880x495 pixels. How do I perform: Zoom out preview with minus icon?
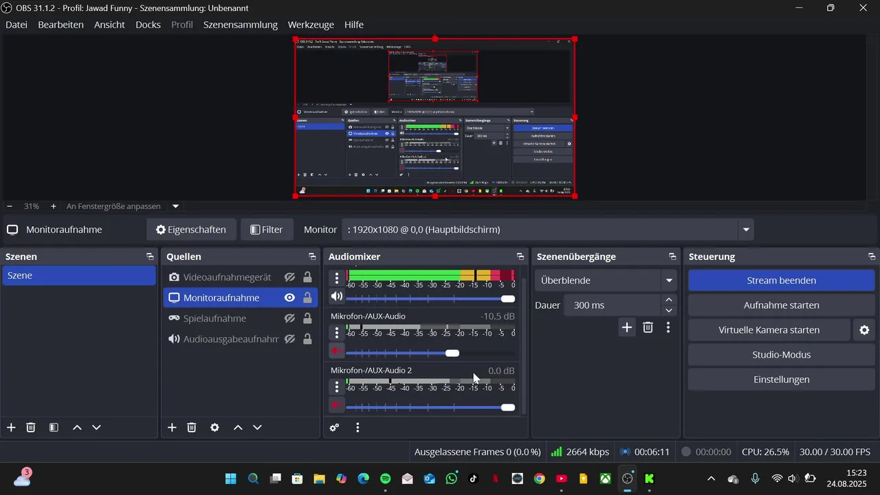click(x=10, y=206)
